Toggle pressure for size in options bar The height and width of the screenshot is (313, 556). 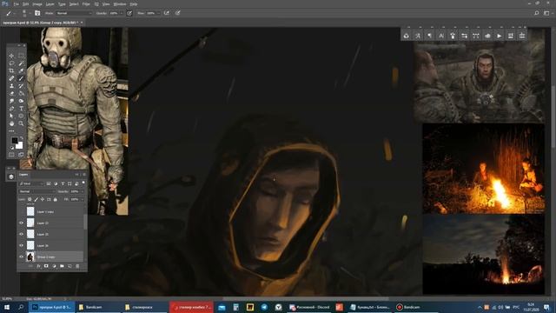pyautogui.click(x=177, y=13)
